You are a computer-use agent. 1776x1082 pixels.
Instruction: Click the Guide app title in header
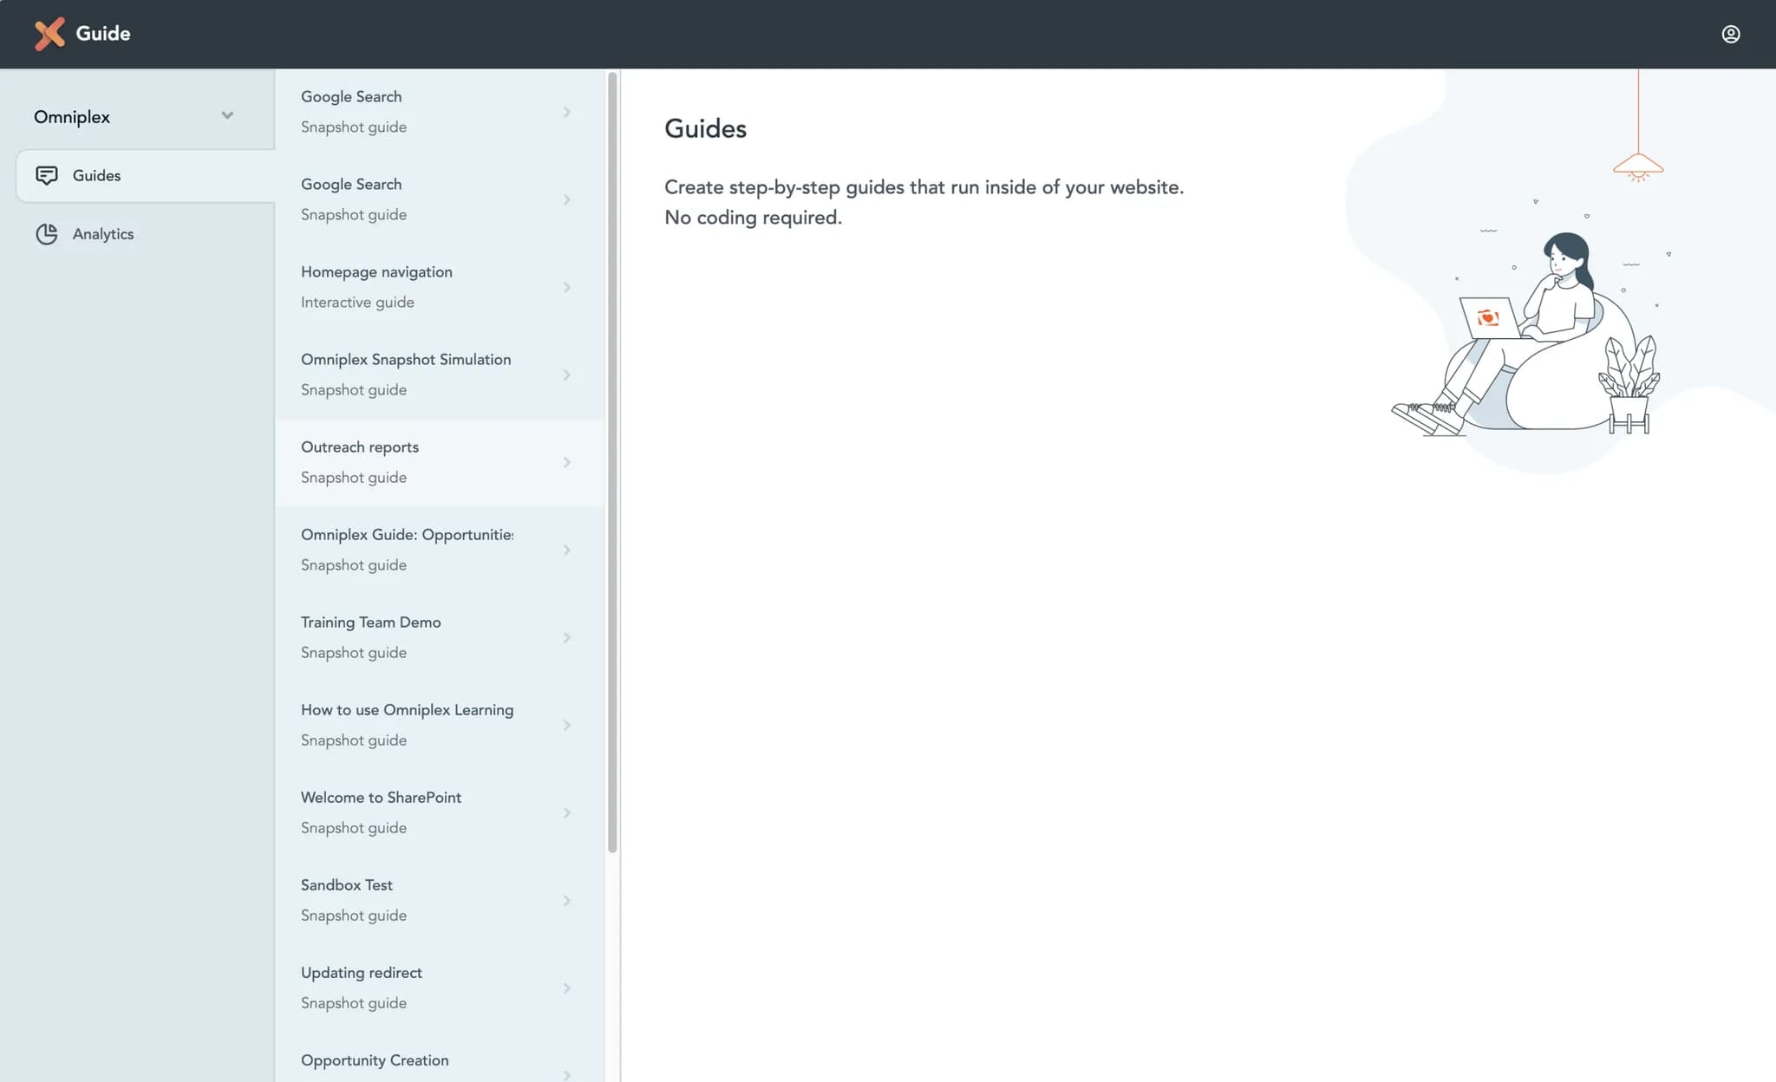point(103,34)
